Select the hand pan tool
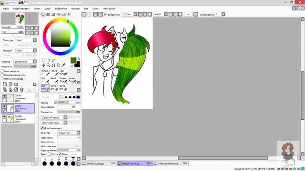This screenshot has height=171, width=305. 58,66
